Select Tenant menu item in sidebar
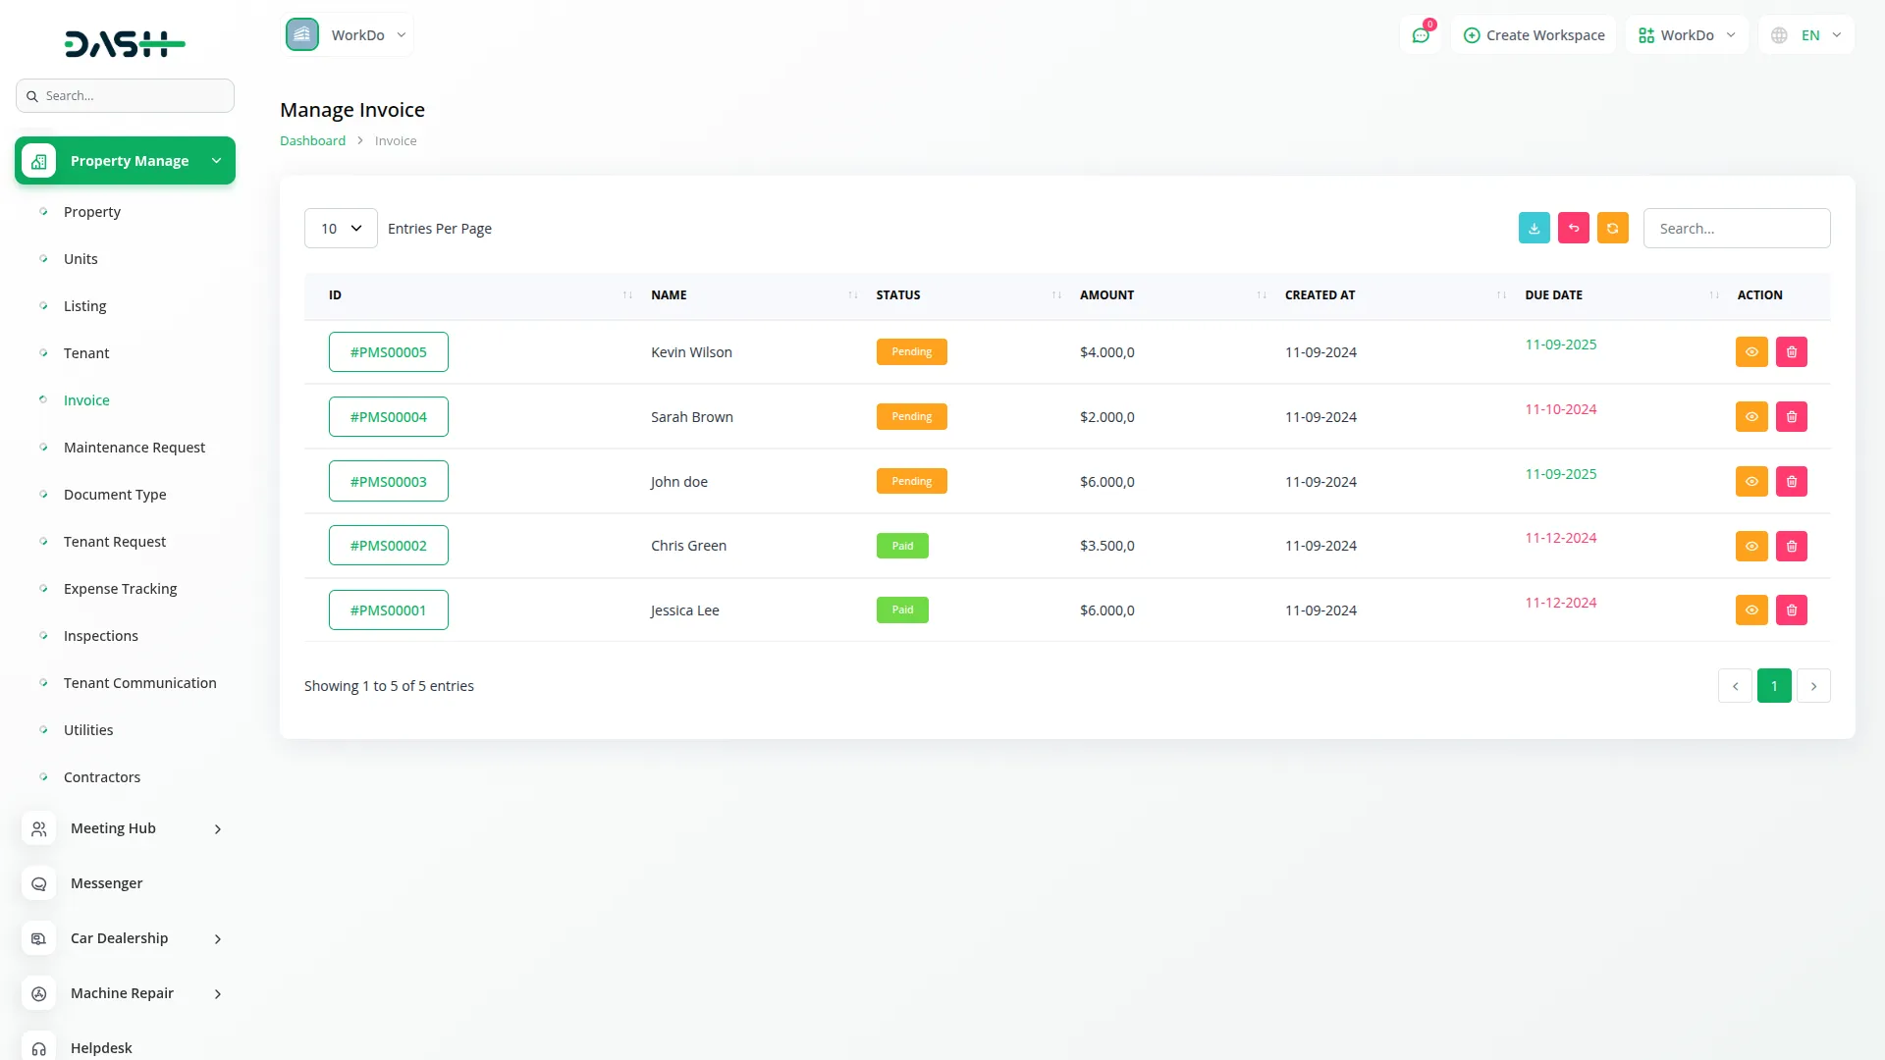This screenshot has height=1060, width=1885. 86,353
